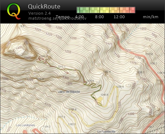
Task: Click the 8:00 pace scale value
Action: 99,17
